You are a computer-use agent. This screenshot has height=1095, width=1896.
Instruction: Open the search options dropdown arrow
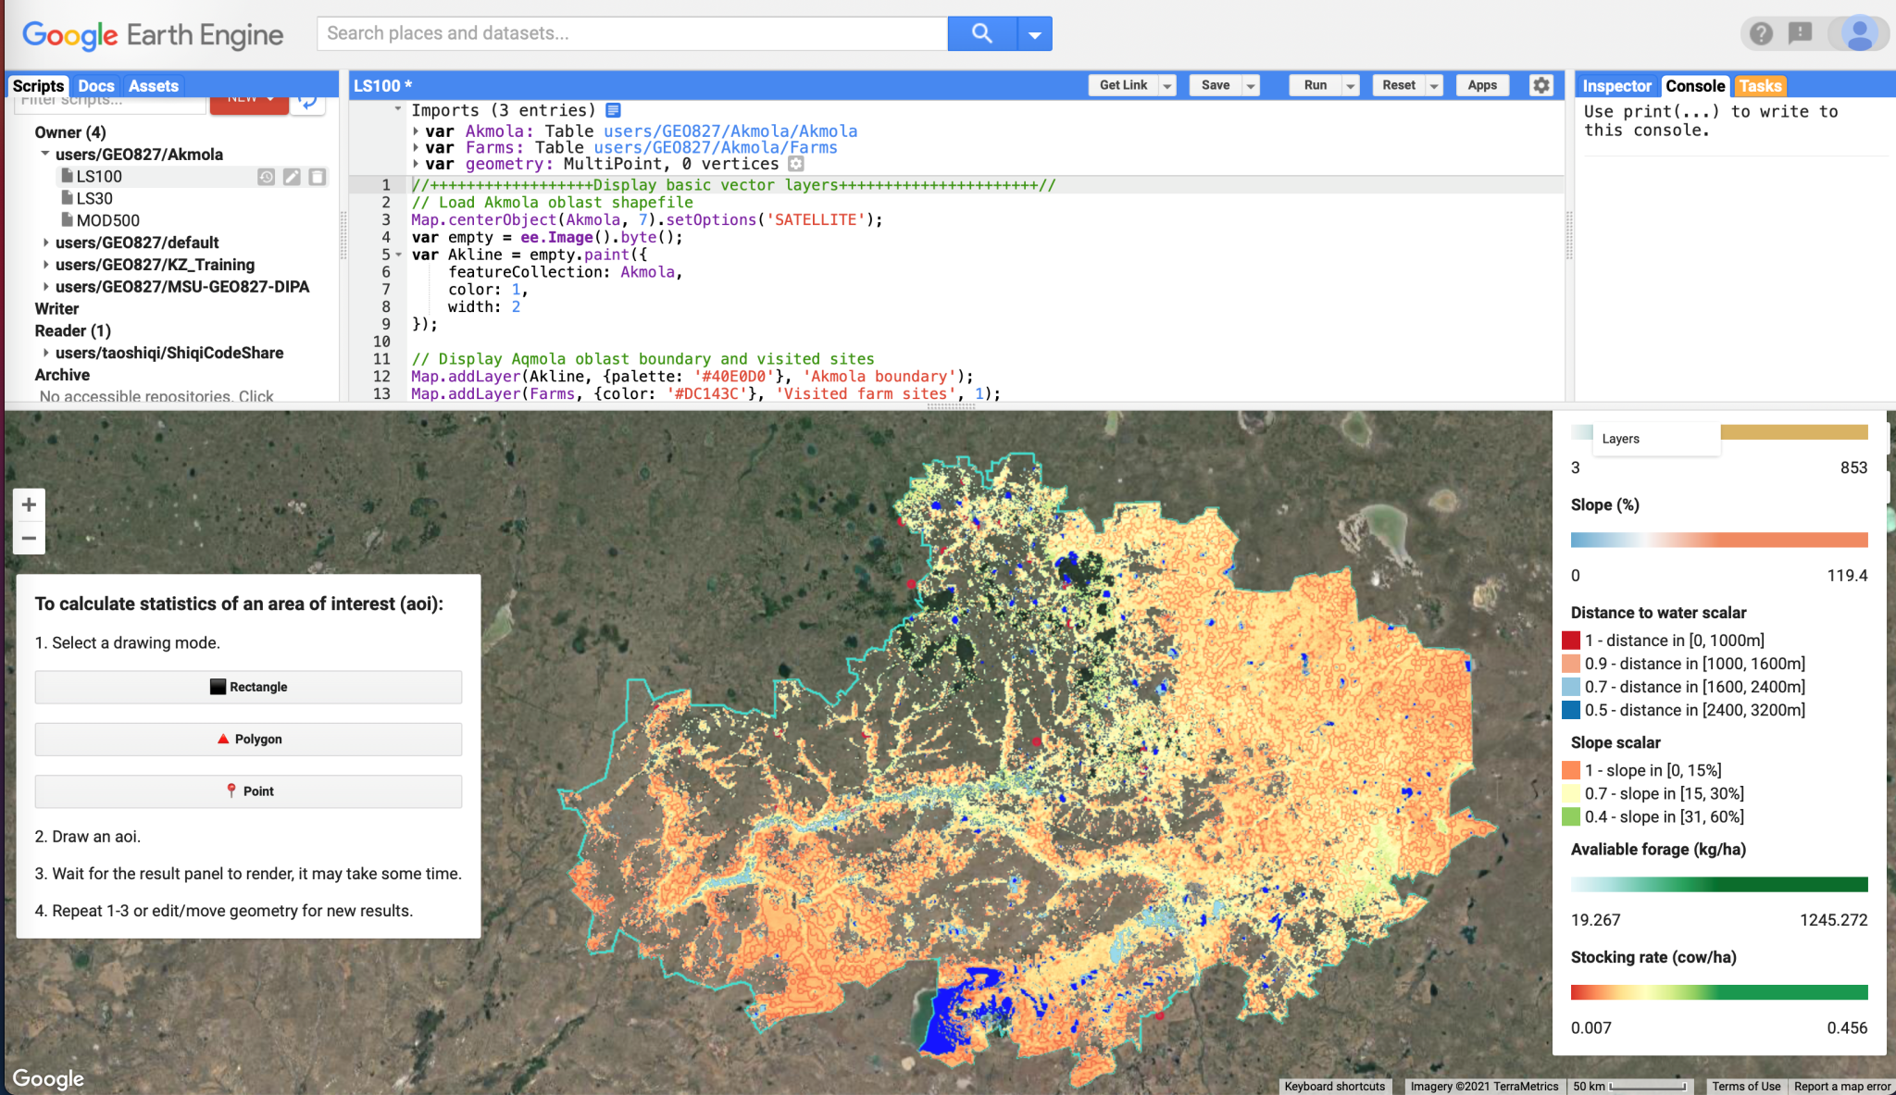[1035, 33]
